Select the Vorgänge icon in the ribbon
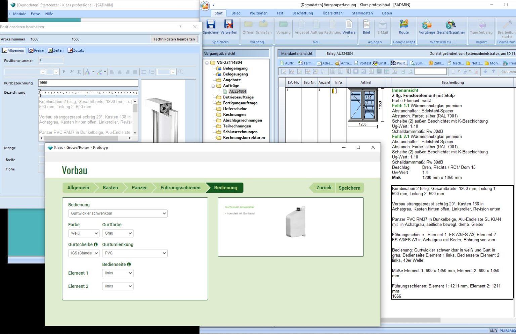 427,27
